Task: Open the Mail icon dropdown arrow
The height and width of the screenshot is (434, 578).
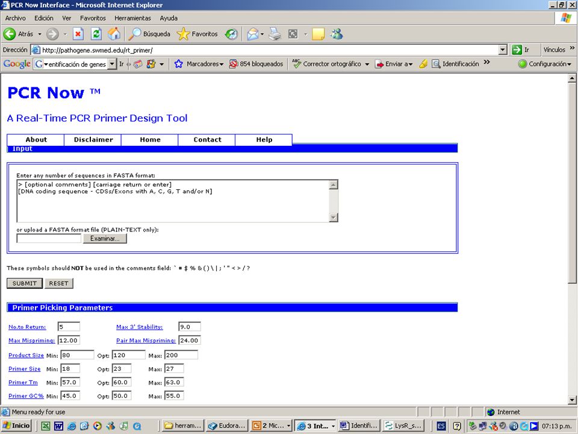Action: [x=262, y=34]
